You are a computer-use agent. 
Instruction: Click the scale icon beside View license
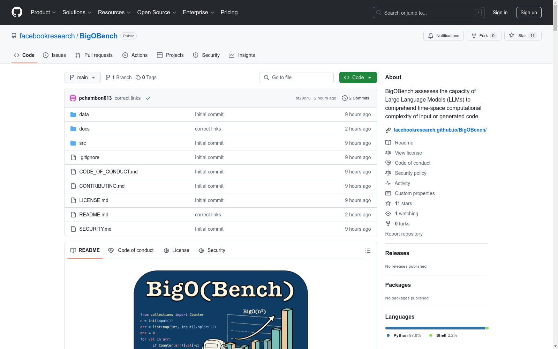[388, 153]
